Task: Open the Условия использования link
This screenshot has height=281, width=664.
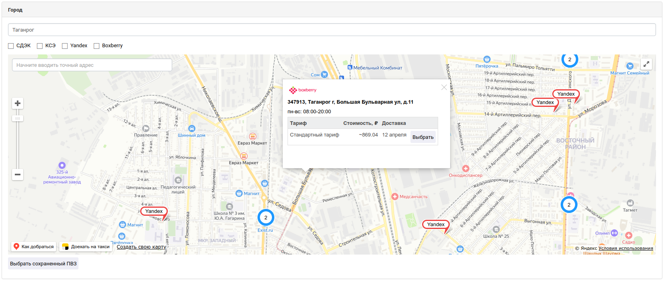Action: pyautogui.click(x=626, y=248)
